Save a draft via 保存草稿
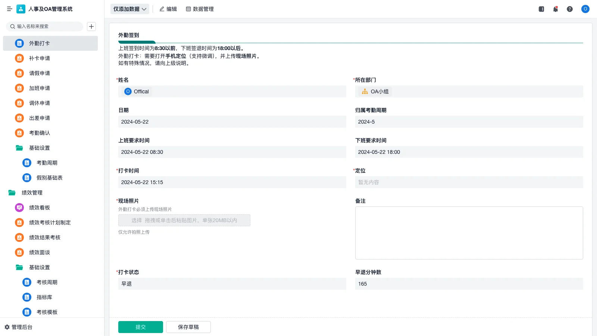The height and width of the screenshot is (336, 597). 188,327
